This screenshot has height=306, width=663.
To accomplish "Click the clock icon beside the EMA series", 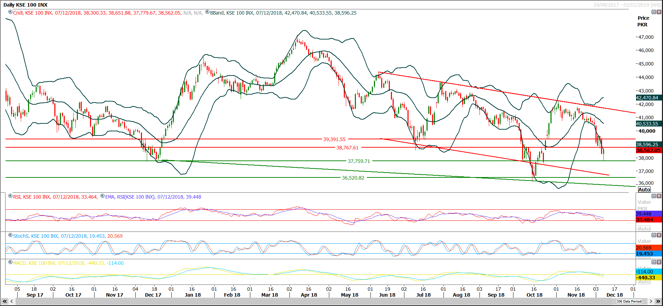I will (x=102, y=196).
